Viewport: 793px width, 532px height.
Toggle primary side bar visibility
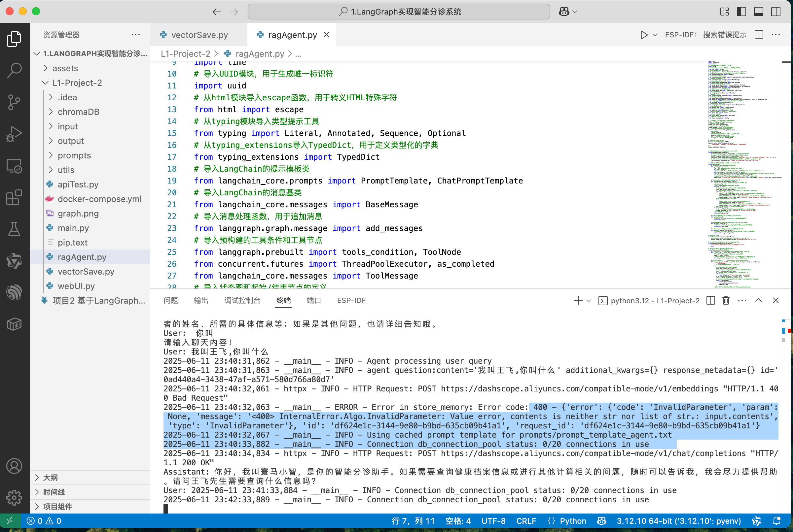coord(741,12)
